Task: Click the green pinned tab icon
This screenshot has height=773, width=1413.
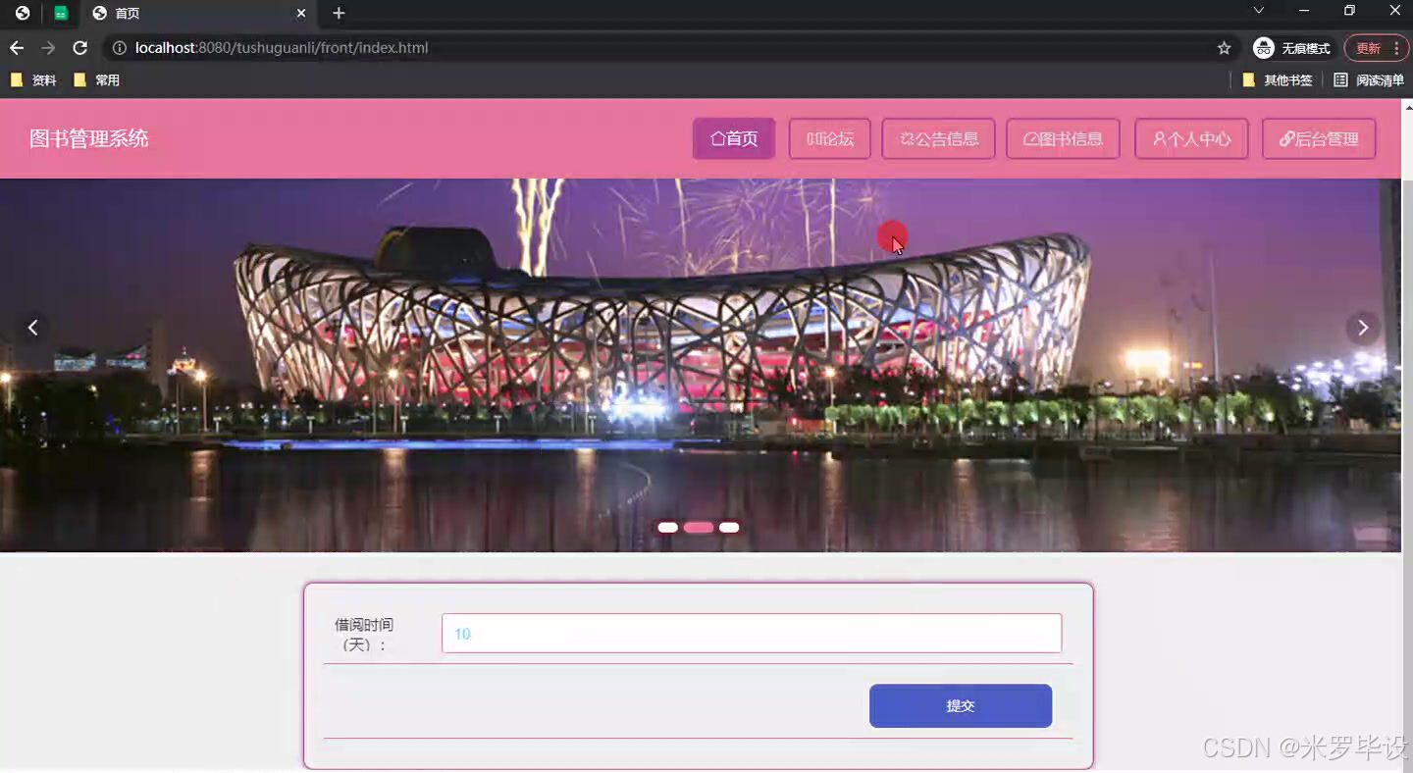Action: click(x=61, y=13)
